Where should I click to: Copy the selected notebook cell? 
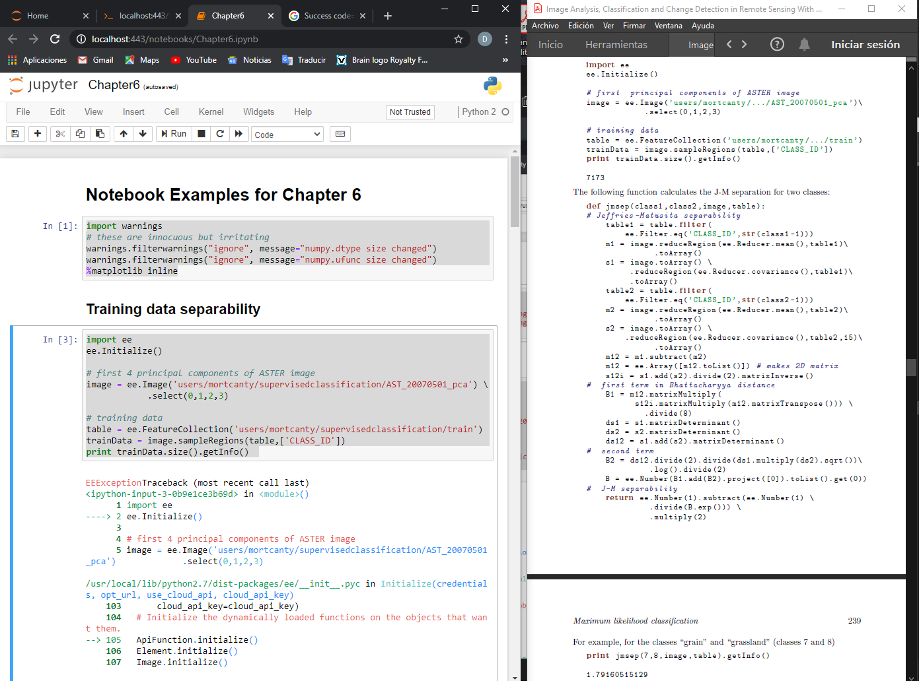80,134
